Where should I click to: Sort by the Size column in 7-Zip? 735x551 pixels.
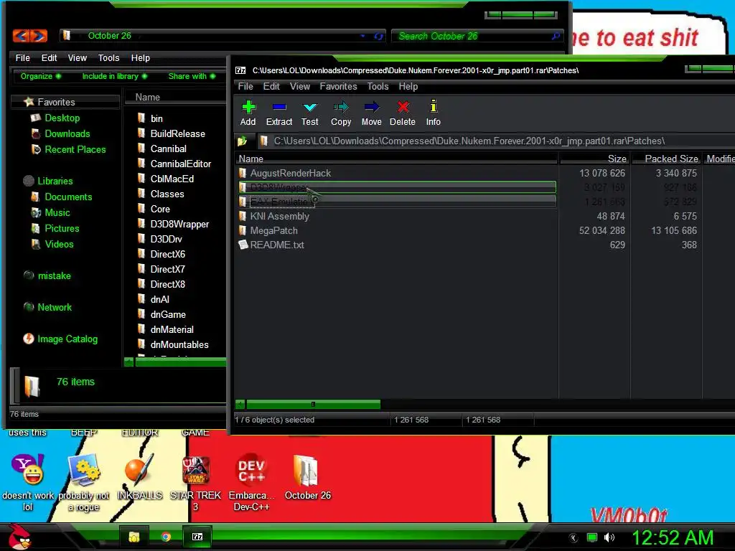(x=594, y=159)
